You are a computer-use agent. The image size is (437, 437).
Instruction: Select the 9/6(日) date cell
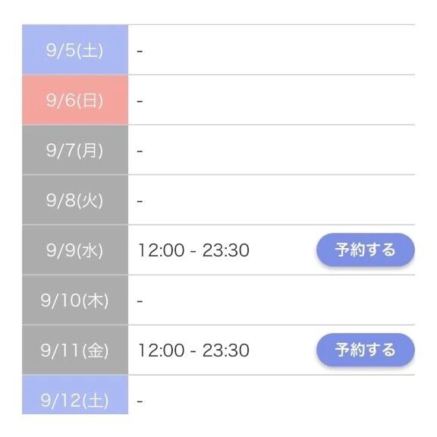pos(75,100)
